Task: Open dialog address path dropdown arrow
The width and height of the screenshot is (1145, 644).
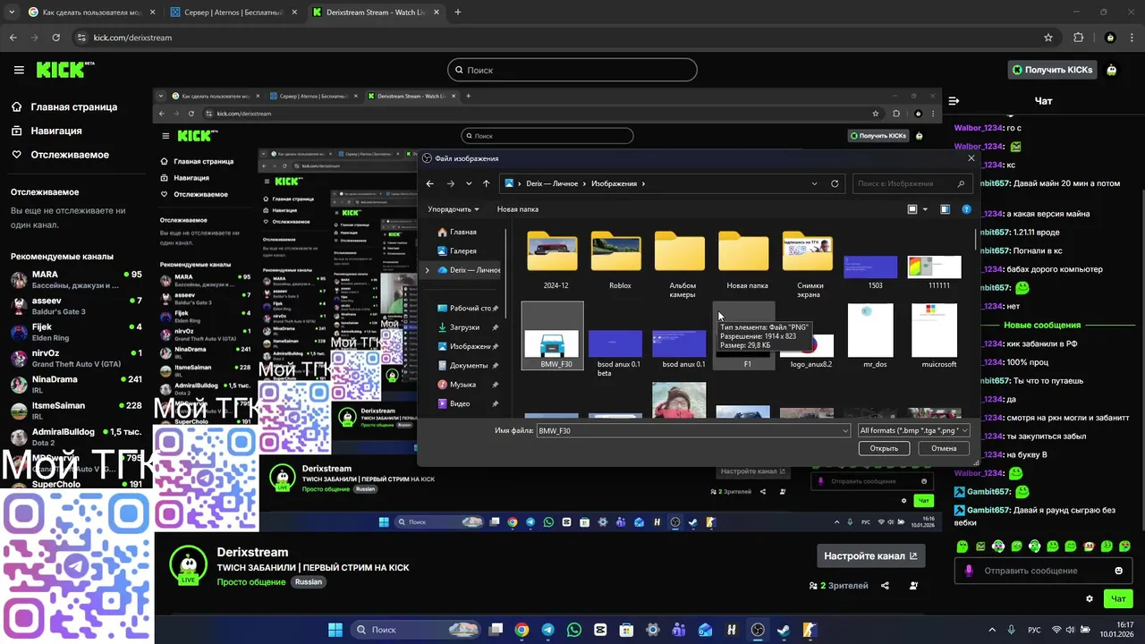Action: coord(814,183)
